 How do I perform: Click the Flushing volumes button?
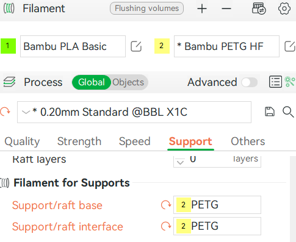tap(146, 9)
